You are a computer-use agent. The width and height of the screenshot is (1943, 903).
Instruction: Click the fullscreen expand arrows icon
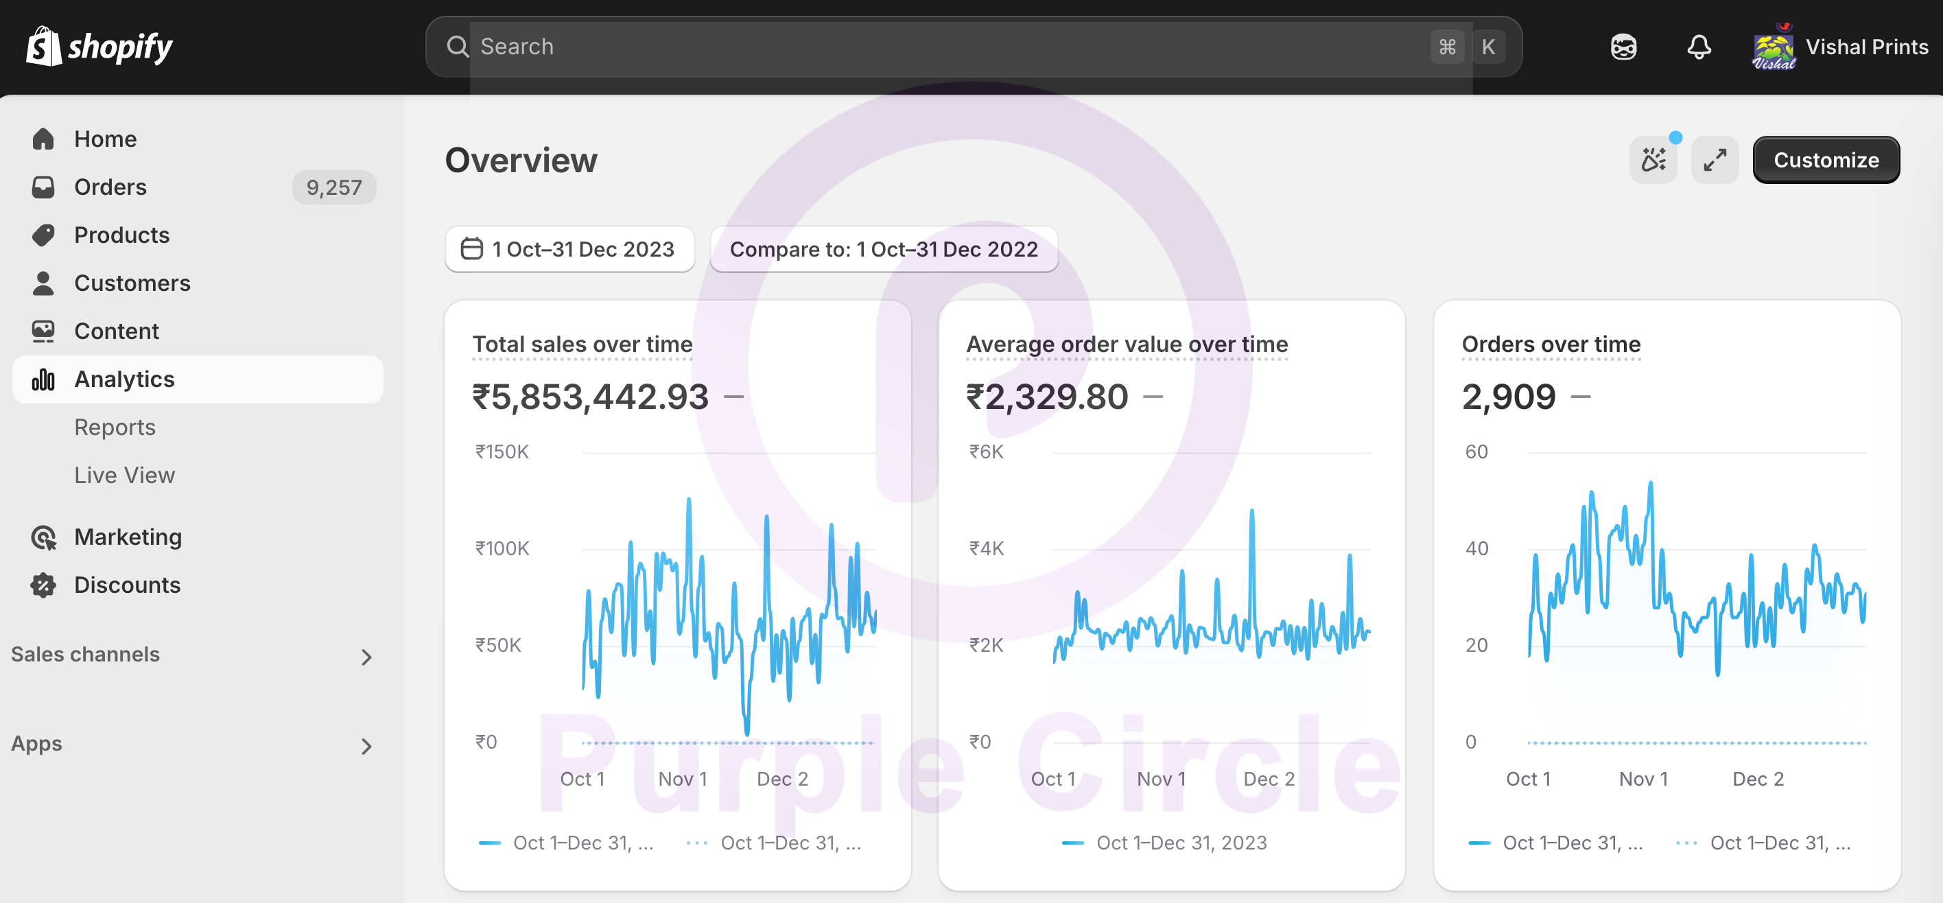click(x=1715, y=160)
